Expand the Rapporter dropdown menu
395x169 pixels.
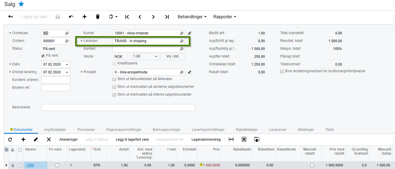(x=225, y=17)
